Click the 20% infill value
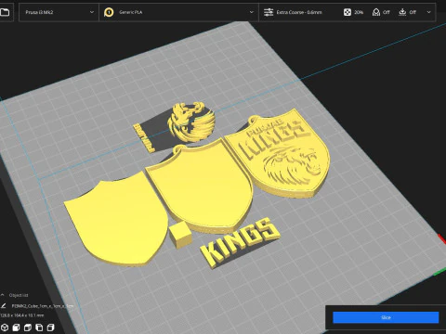 click(359, 12)
